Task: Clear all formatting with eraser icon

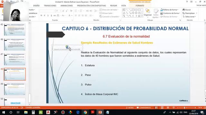Action: (x=71, y=11)
